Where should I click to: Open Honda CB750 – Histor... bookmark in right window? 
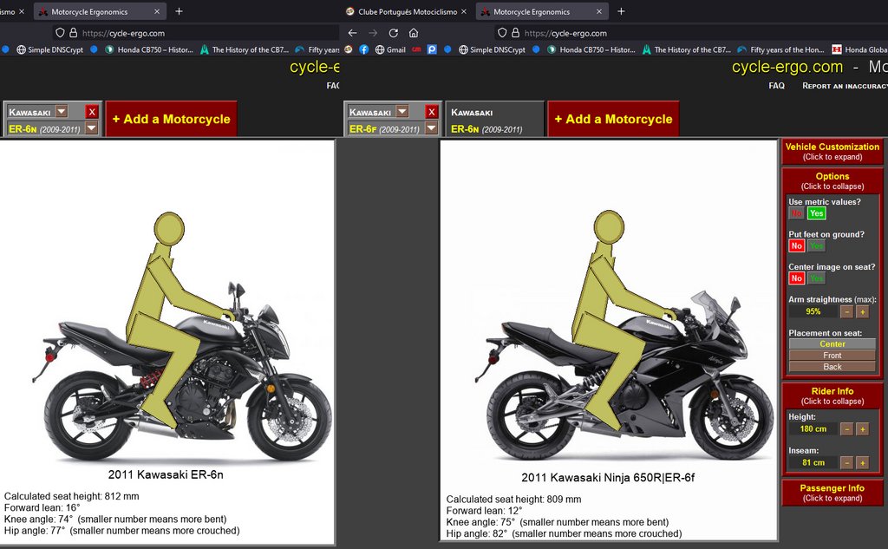pyautogui.click(x=591, y=49)
